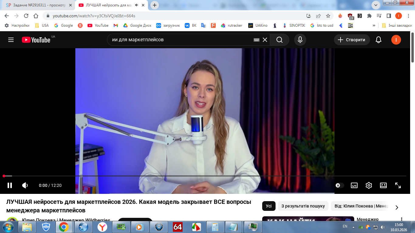Open the USA bookmarks folder

click(x=42, y=25)
